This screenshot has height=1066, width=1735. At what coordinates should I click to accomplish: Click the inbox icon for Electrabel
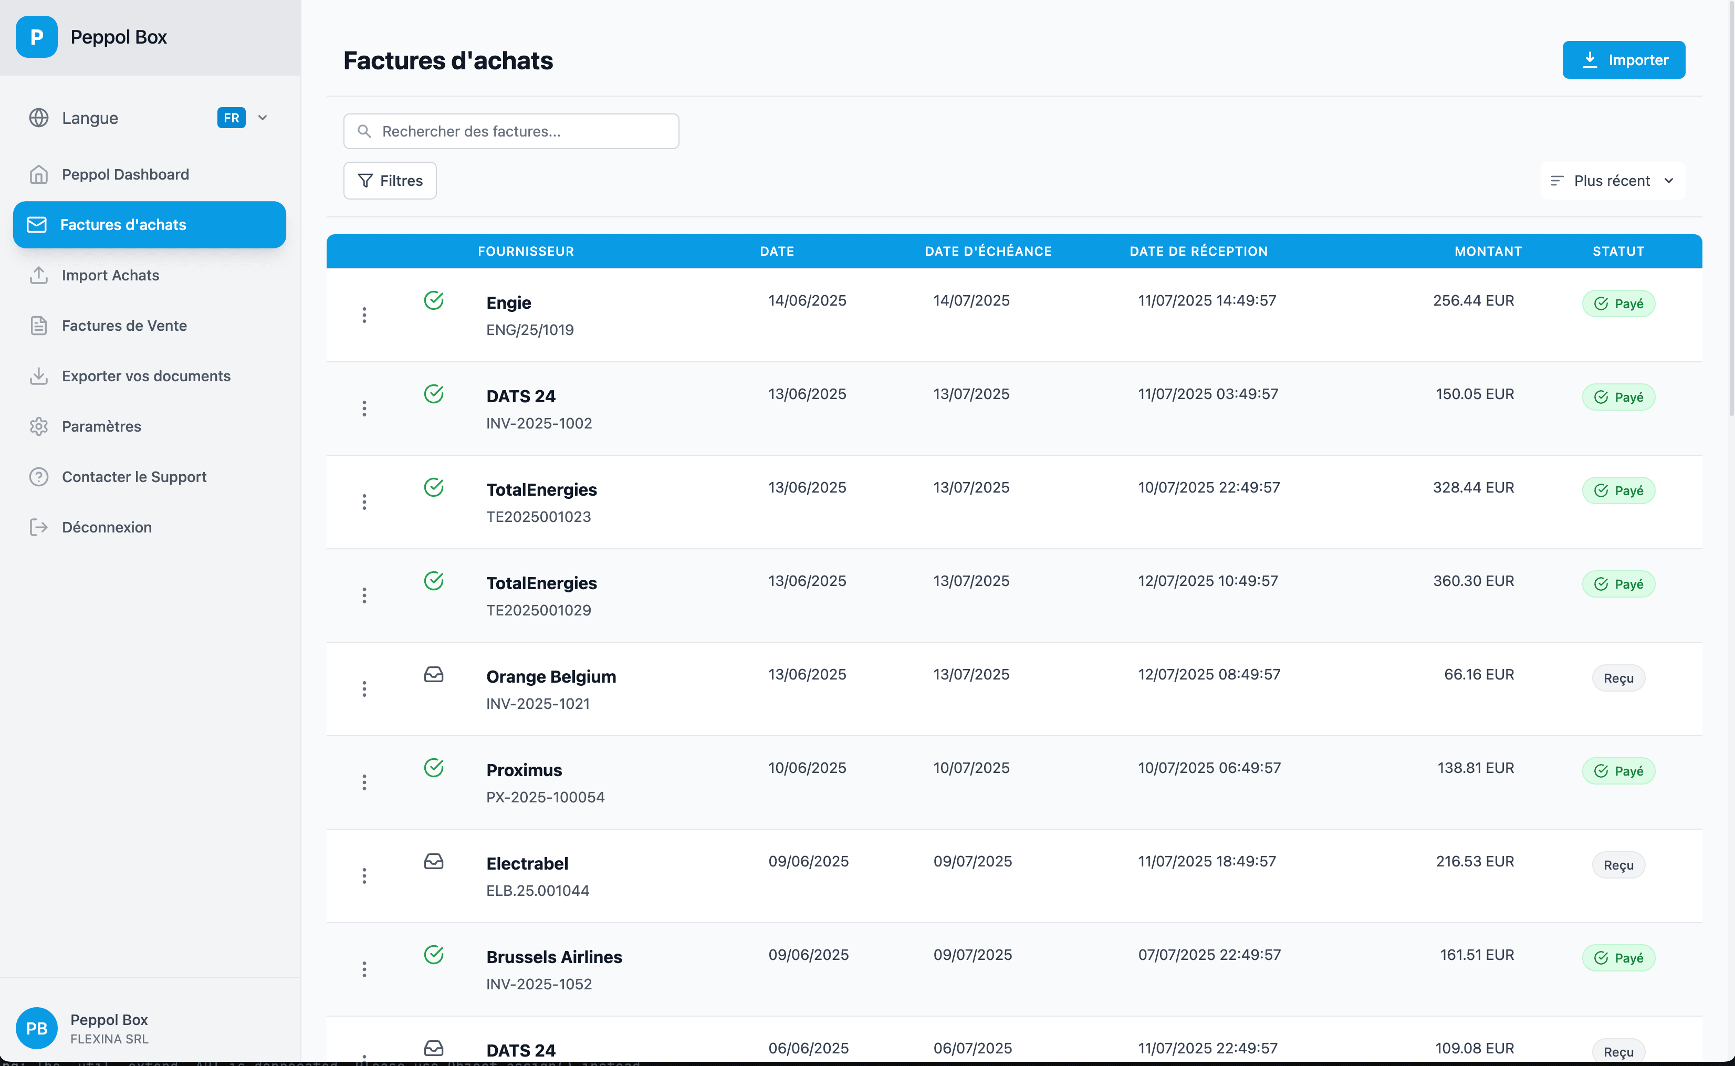tap(434, 862)
